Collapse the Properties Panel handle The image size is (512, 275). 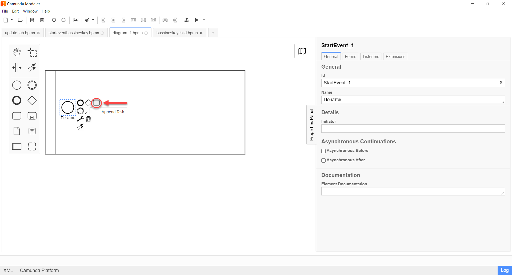coord(311,125)
